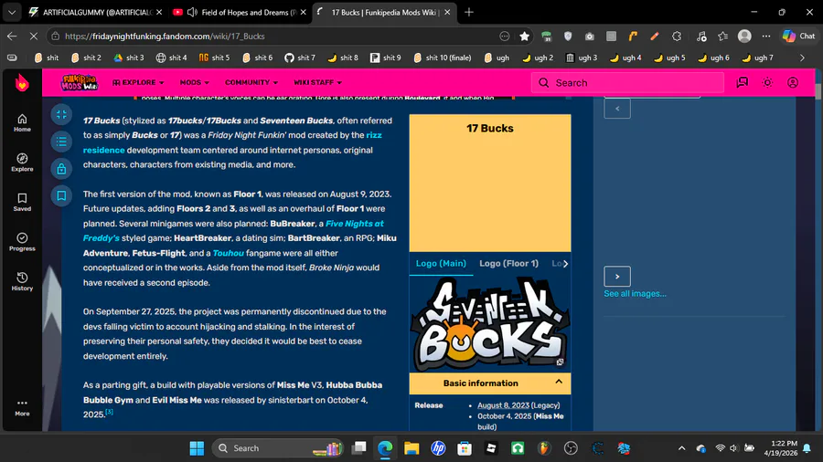Image resolution: width=823 pixels, height=462 pixels.
Task: Go to next gallery image arrow
Action: 617,276
